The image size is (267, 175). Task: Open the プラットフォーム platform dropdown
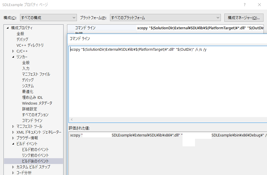[165, 18]
